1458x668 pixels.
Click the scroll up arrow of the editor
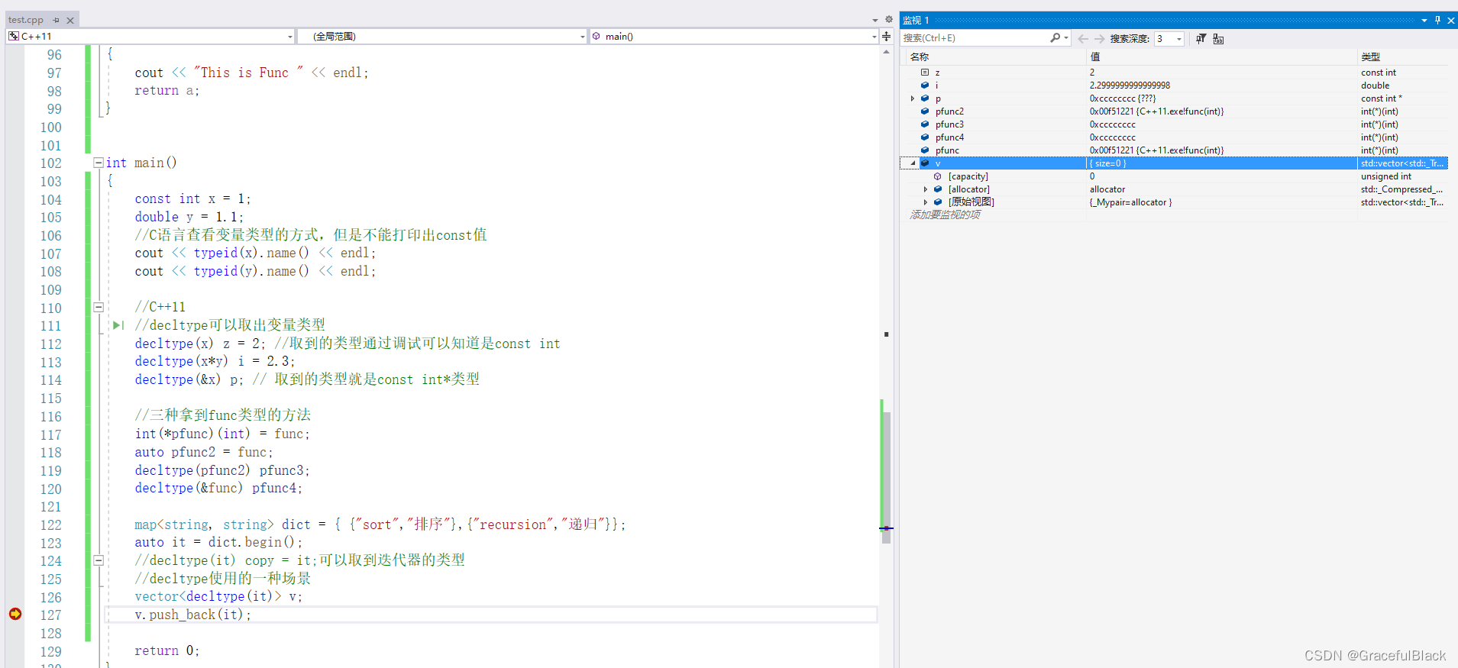click(x=886, y=52)
